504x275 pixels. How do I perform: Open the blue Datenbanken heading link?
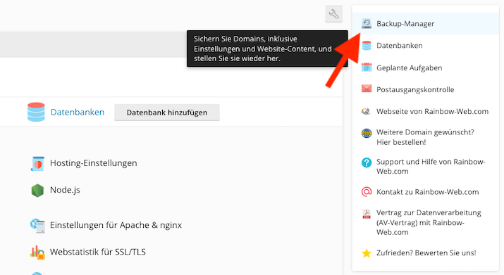tap(78, 112)
